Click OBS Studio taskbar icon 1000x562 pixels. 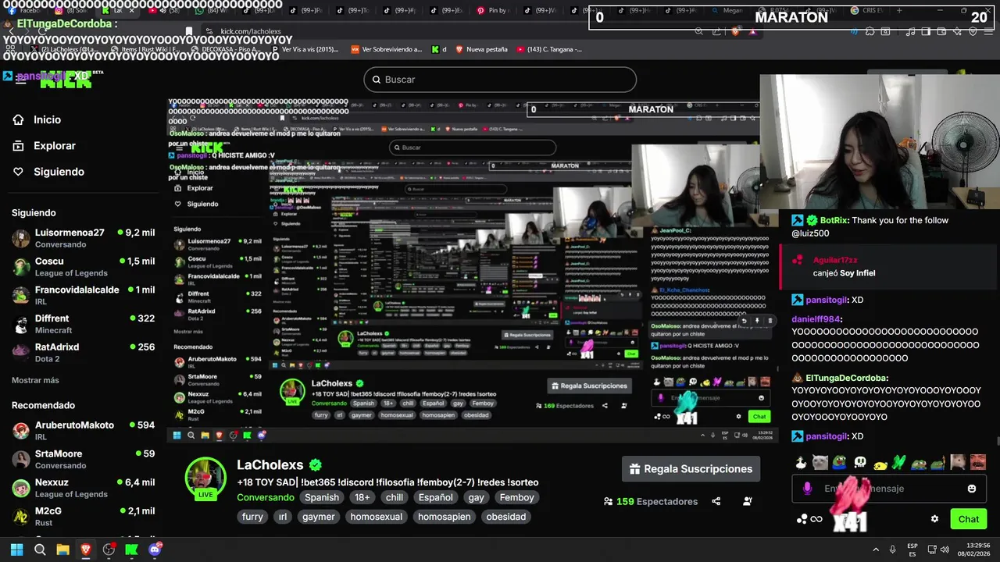(109, 550)
